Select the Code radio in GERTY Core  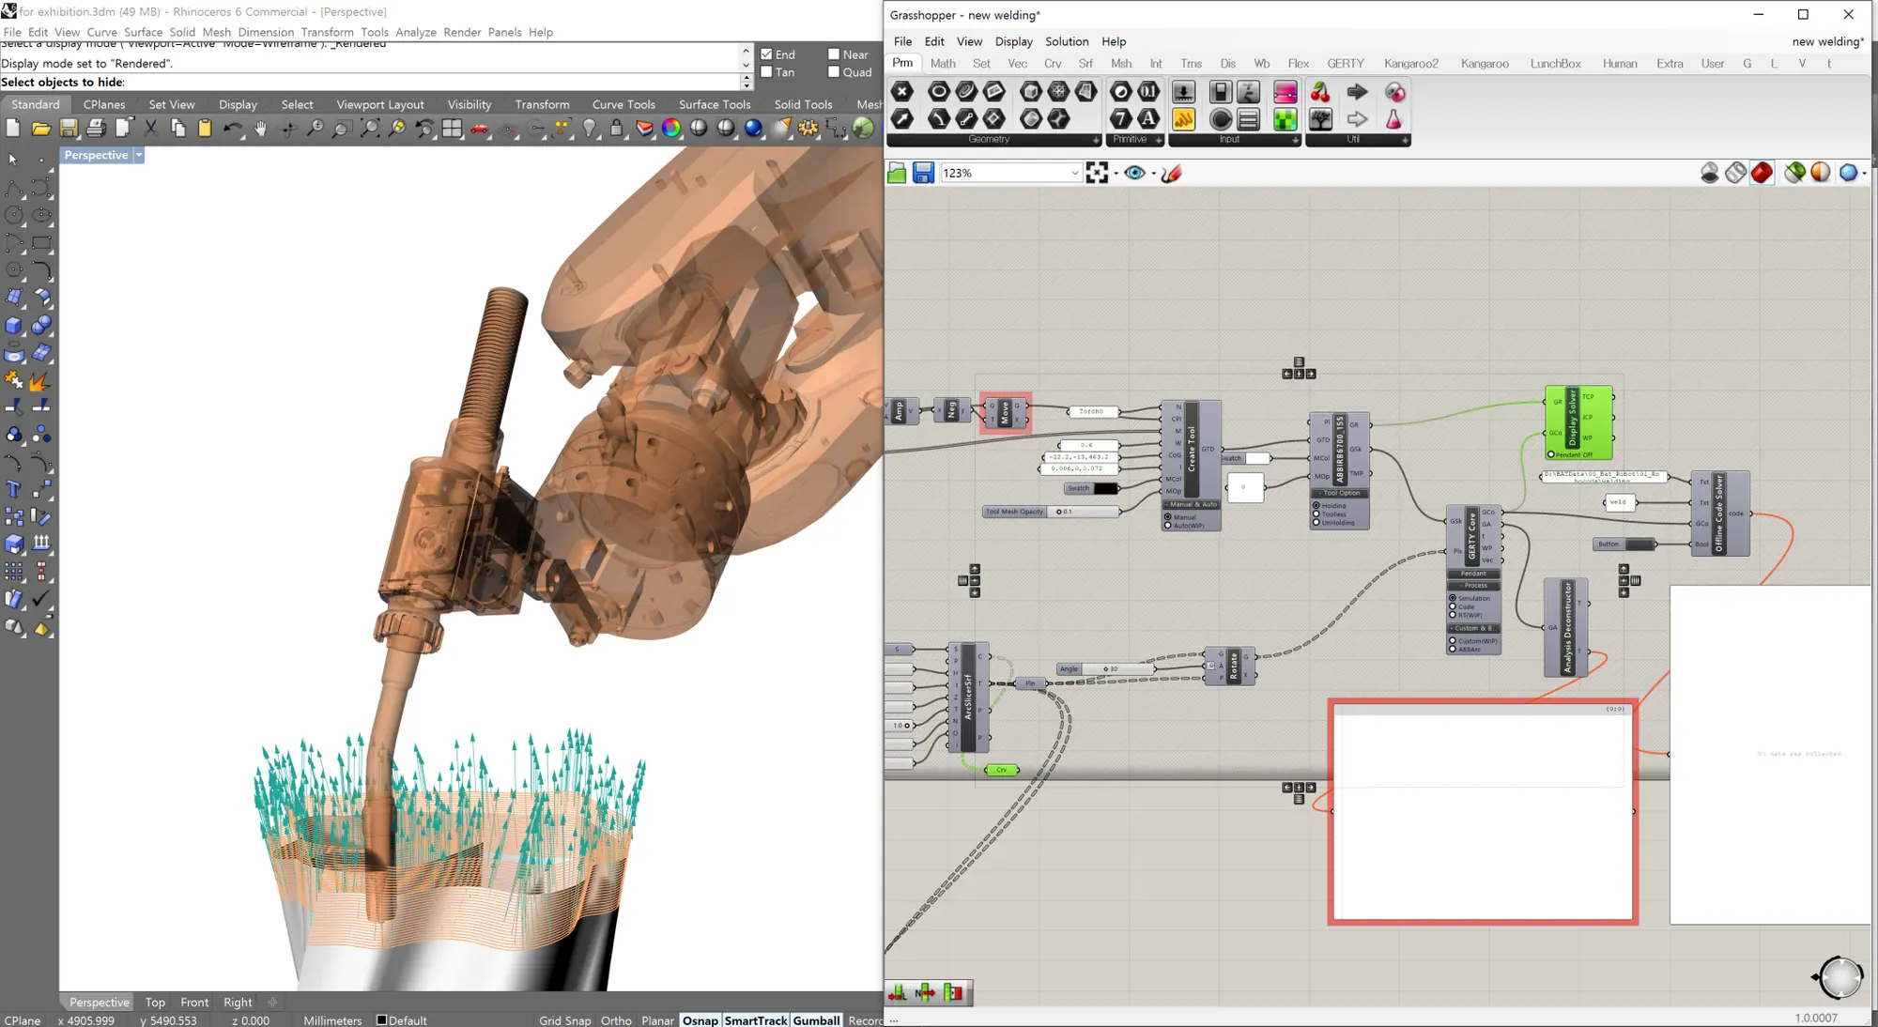click(x=1453, y=606)
